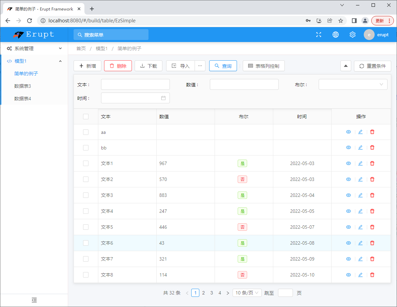
Task: Click the browser 更新 button
Action: tap(382, 21)
